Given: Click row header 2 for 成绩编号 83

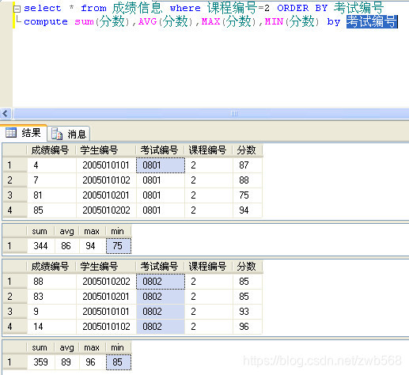Looking at the screenshot, I should click(x=15, y=297).
